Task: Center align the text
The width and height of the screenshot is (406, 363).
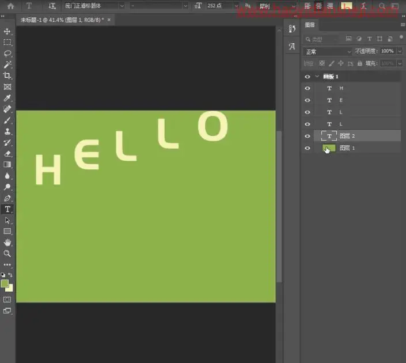Action: (x=318, y=6)
